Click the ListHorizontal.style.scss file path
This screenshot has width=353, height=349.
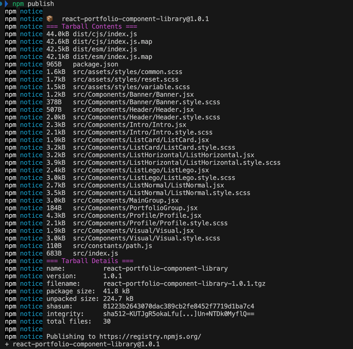(x=177, y=163)
